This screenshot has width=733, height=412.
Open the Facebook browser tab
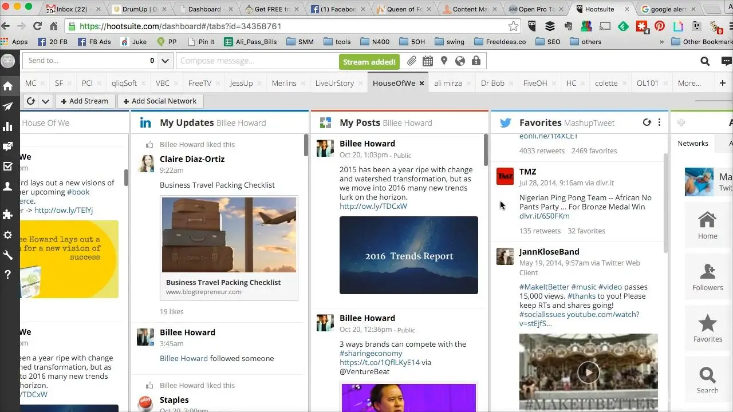point(338,9)
